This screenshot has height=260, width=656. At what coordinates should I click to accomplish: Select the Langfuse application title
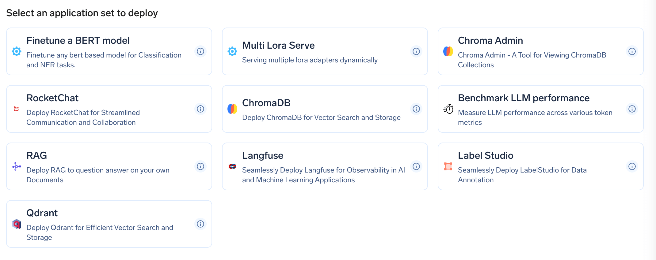[x=263, y=155]
